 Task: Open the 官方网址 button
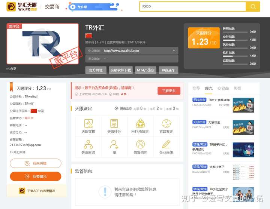point(96,70)
